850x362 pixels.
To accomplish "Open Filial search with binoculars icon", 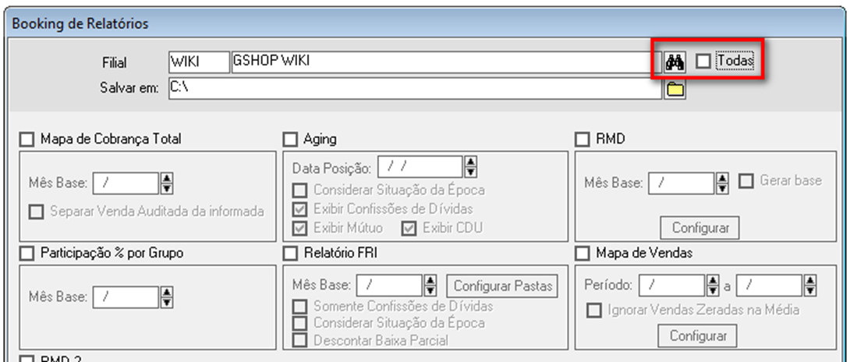I will 675,63.
